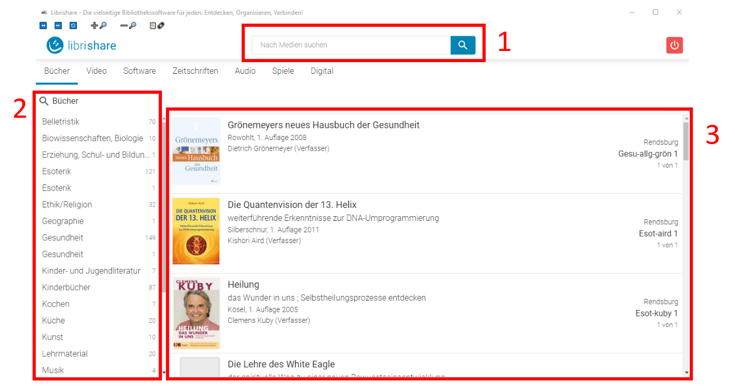Click the scroll down arrow of results list
The height and width of the screenshot is (392, 735).
tap(686, 373)
